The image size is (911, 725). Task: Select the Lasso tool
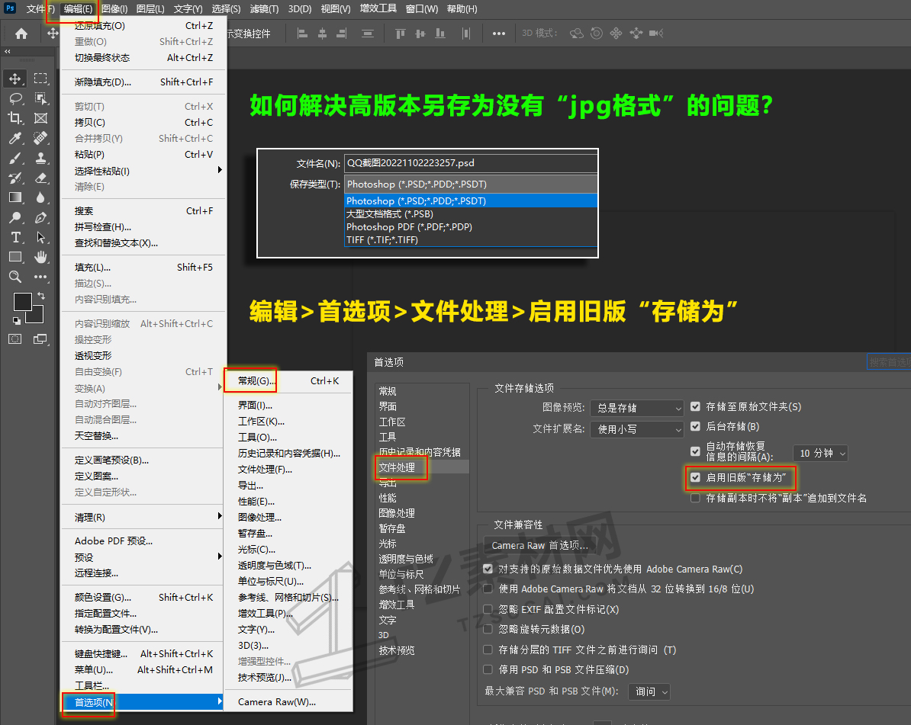[15, 98]
